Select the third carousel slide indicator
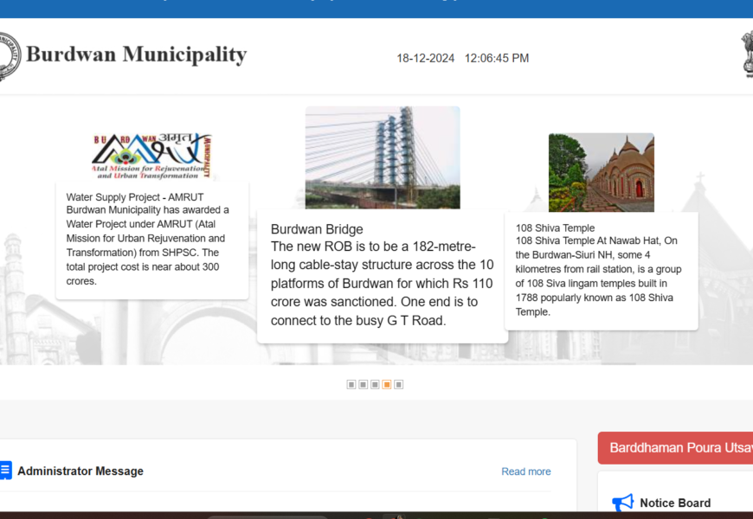 (x=375, y=384)
